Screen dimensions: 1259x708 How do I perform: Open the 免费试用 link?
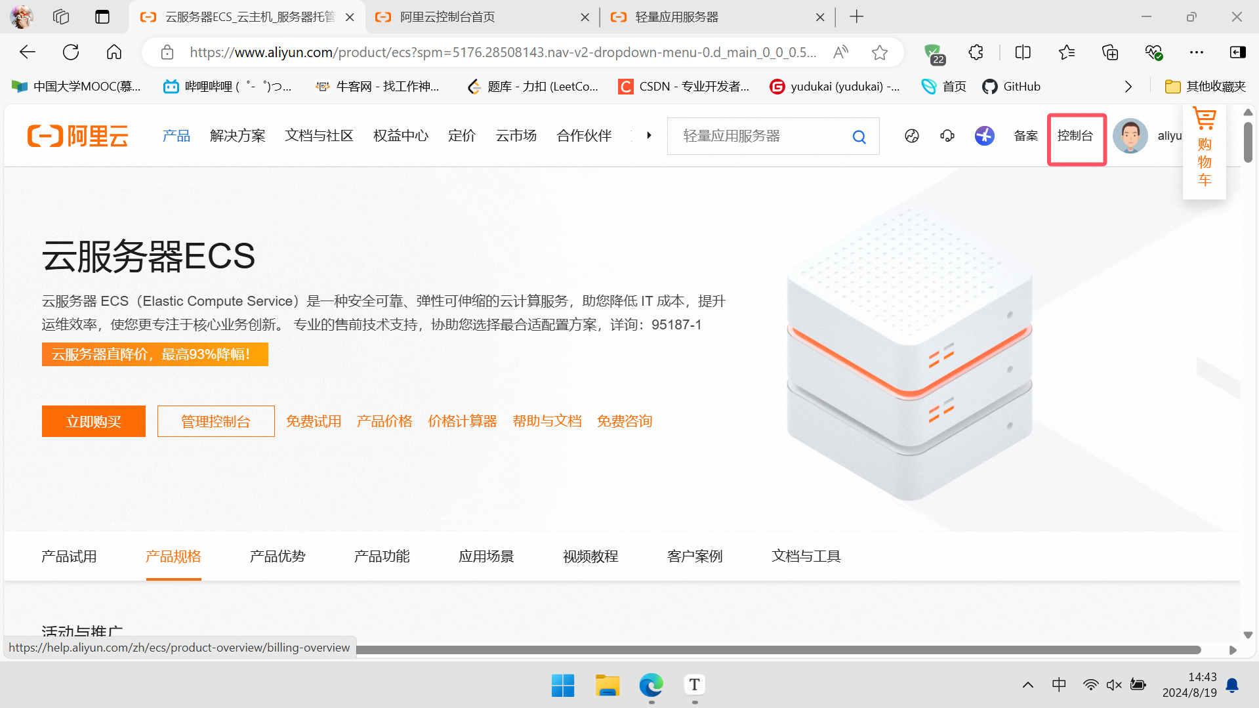tap(314, 421)
